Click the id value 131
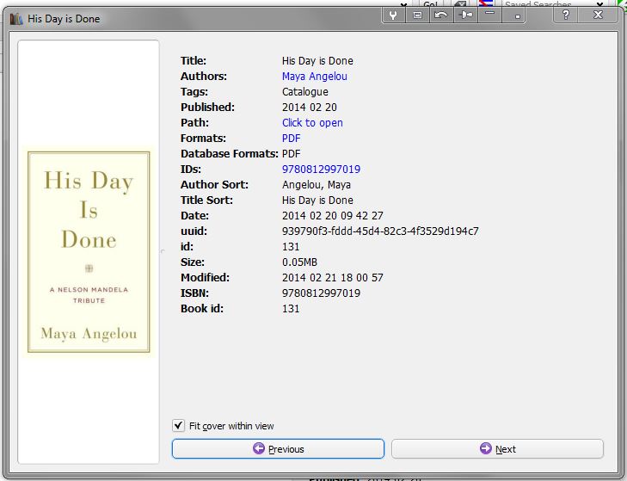627x481 pixels. 291,247
